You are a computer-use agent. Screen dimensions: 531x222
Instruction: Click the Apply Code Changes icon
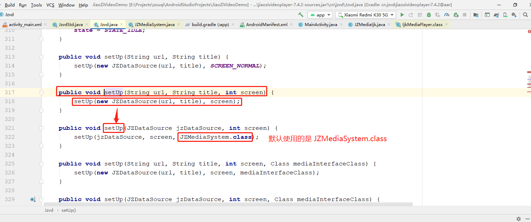[x=420, y=15]
